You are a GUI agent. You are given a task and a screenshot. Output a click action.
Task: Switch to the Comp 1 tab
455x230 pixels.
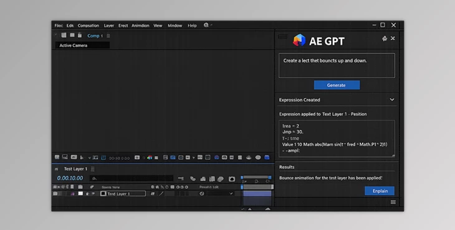coord(95,36)
